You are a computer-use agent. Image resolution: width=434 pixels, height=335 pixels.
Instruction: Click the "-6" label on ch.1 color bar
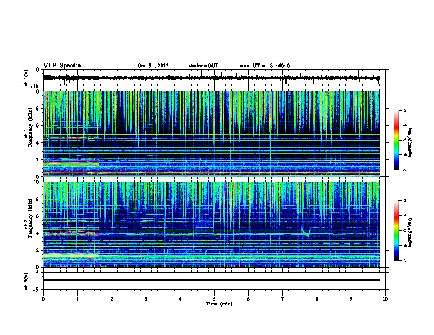coord(404,155)
